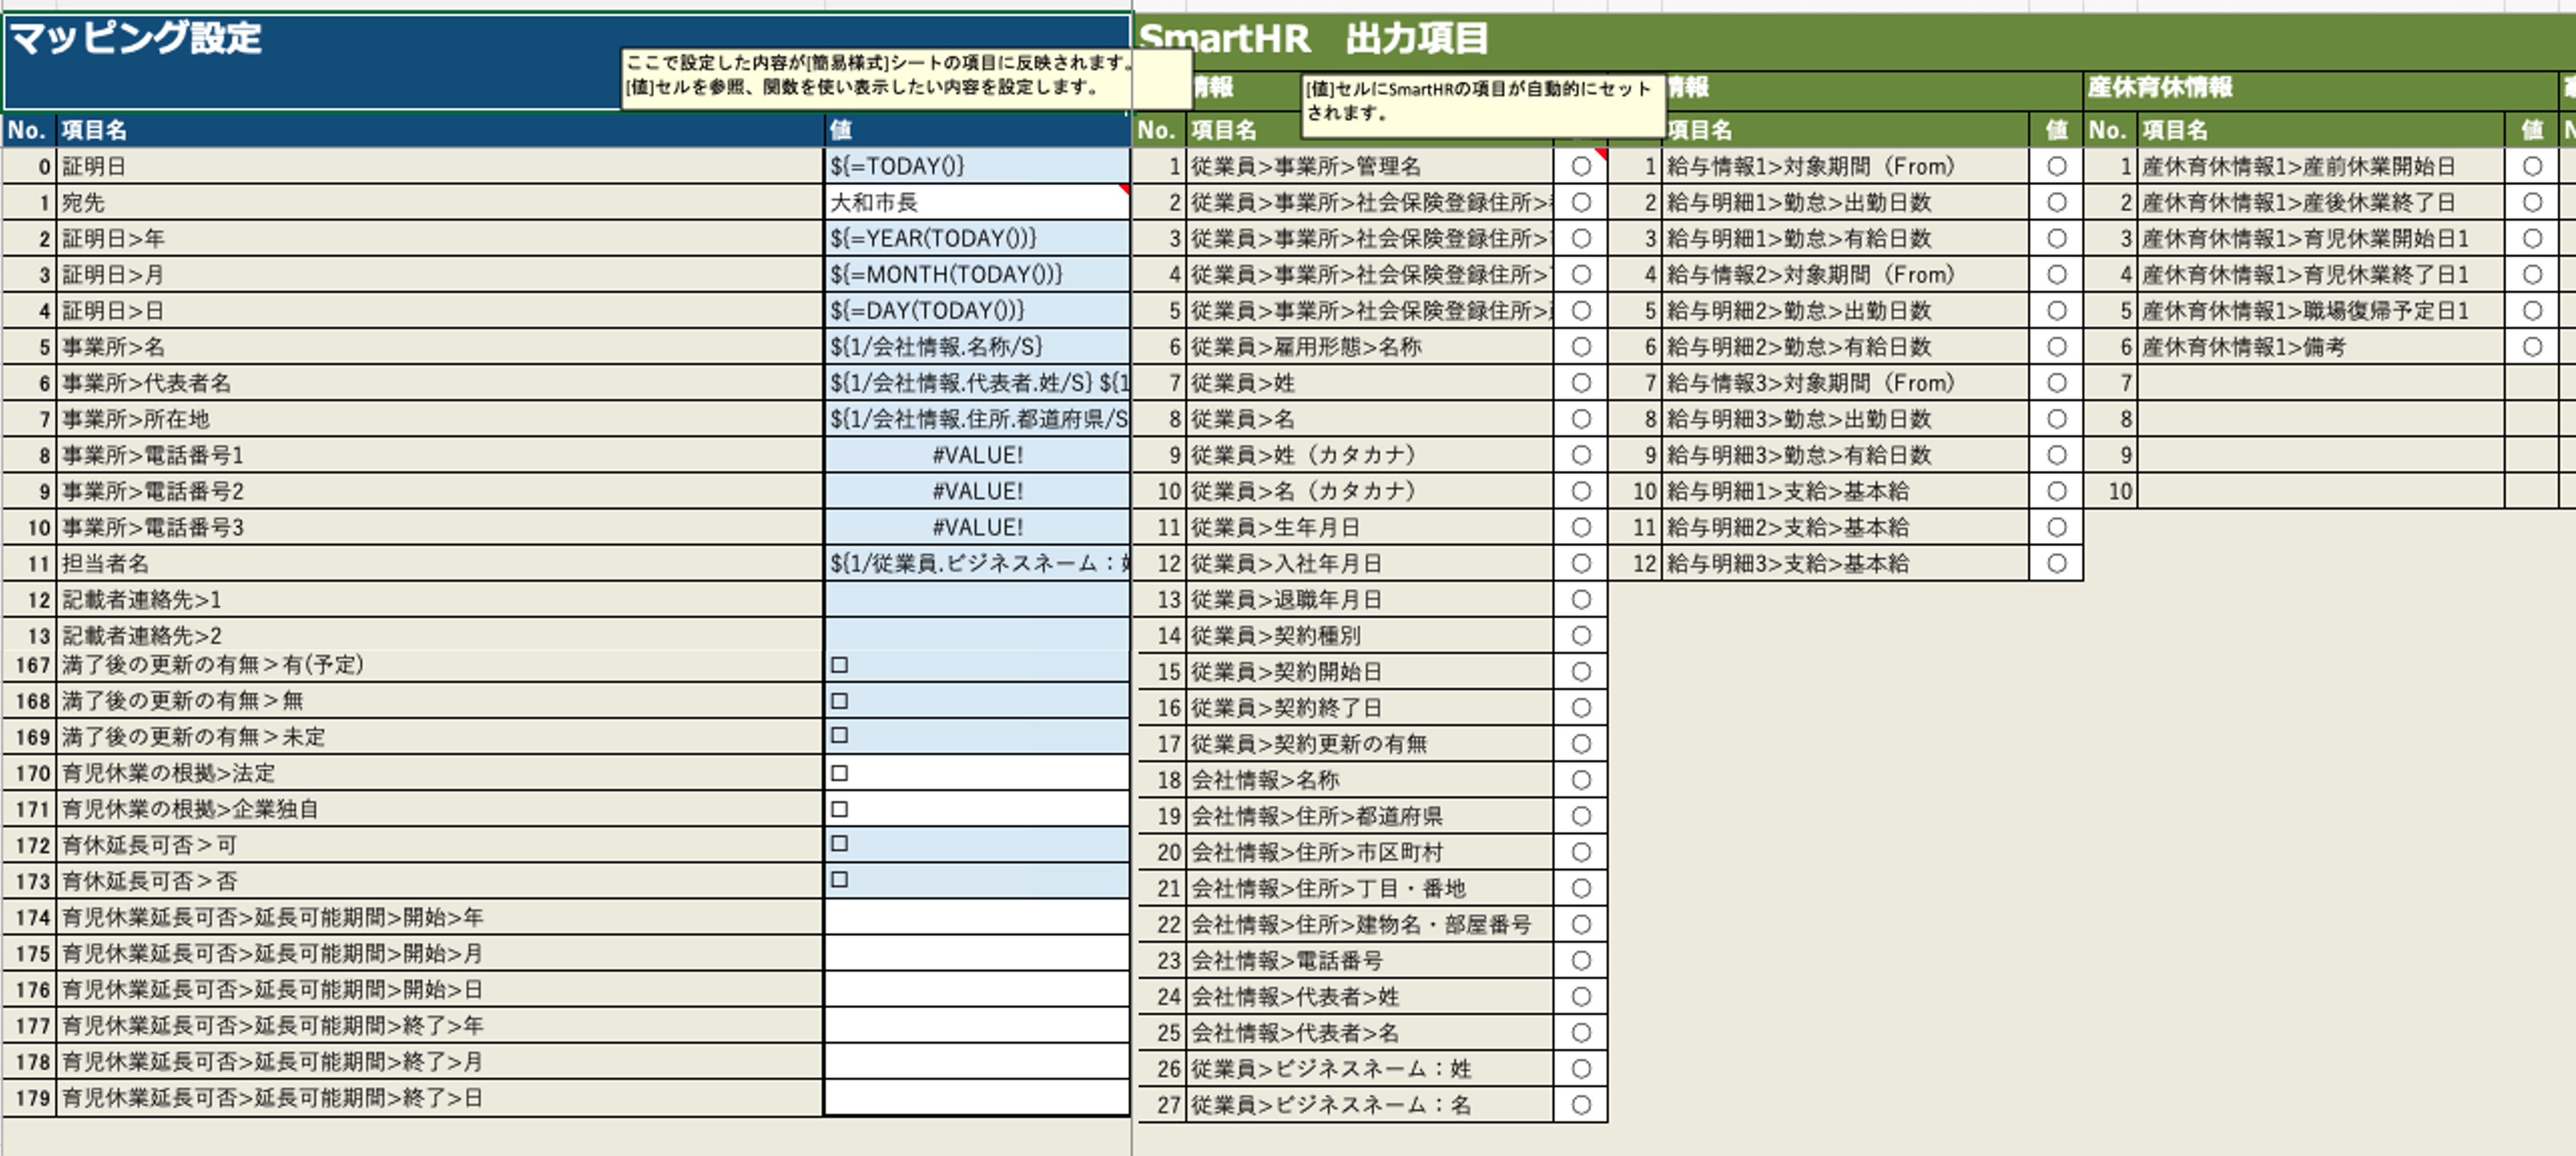The width and height of the screenshot is (2576, 1156).
Task: Click the circle for 給与明細3>支給>基本給
Action: point(2057,563)
